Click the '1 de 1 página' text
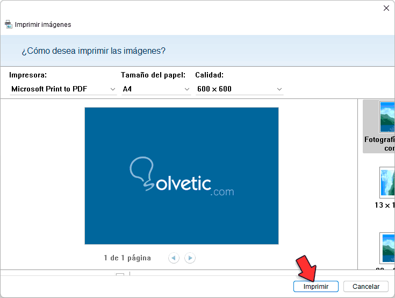The height and width of the screenshot is (298, 395). coord(127,258)
